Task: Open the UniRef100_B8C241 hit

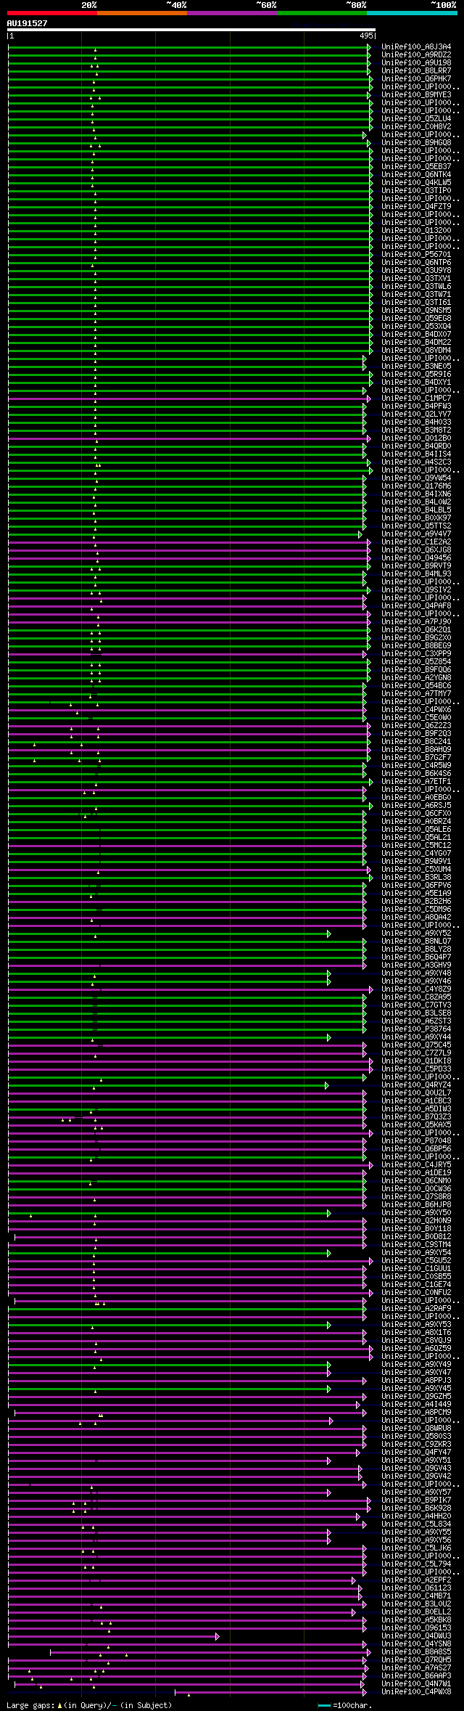Action: tap(416, 741)
